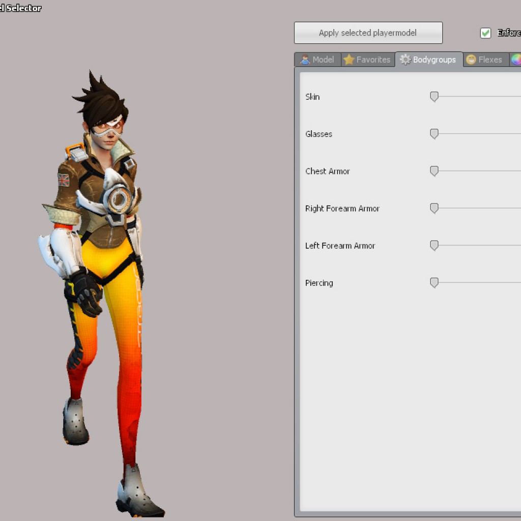The height and width of the screenshot is (521, 521).
Task: Click the Chest Armor slider handle
Action: [x=434, y=171]
